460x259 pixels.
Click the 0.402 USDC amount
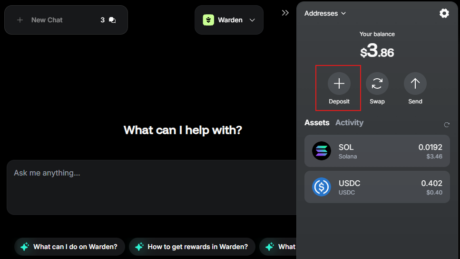click(431, 183)
